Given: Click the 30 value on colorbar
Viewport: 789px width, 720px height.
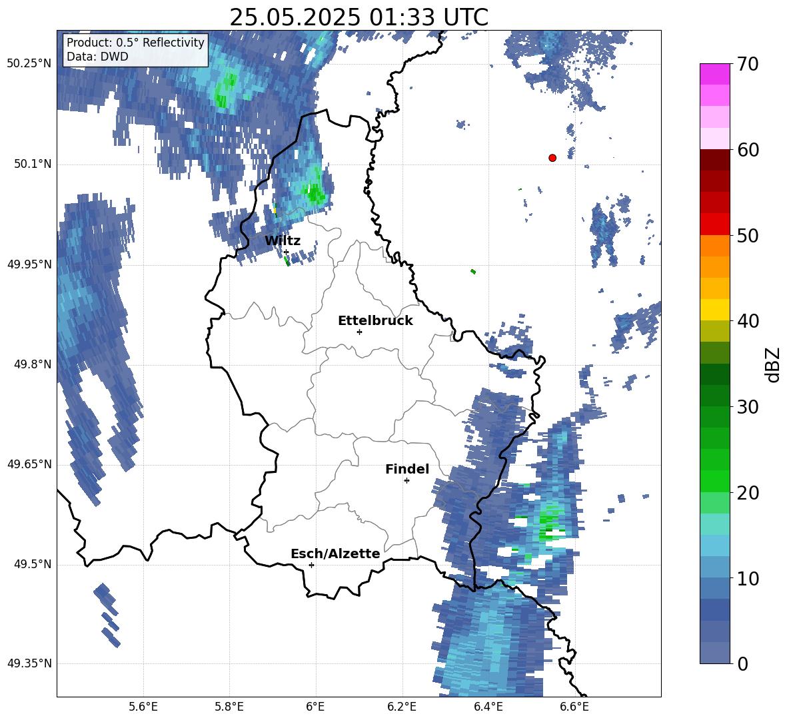Looking at the screenshot, I should [748, 407].
